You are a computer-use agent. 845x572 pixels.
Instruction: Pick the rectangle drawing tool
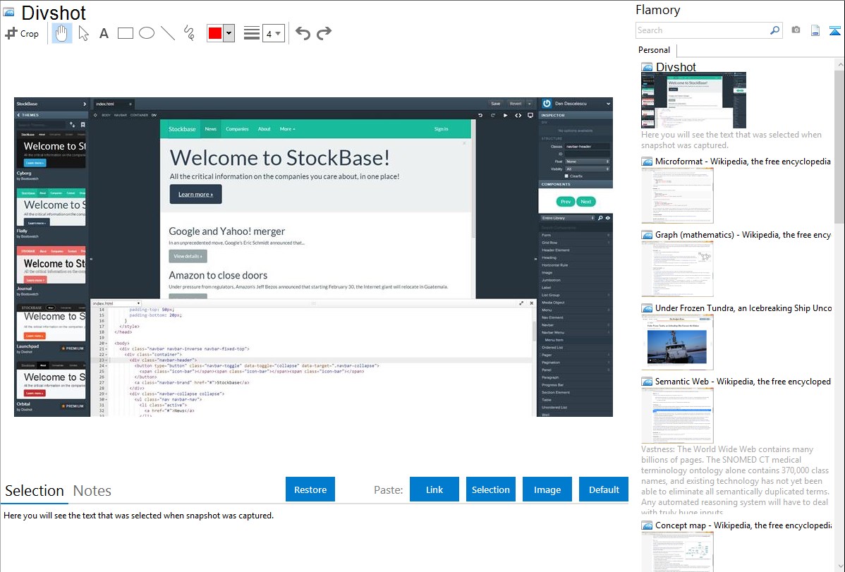click(x=125, y=33)
